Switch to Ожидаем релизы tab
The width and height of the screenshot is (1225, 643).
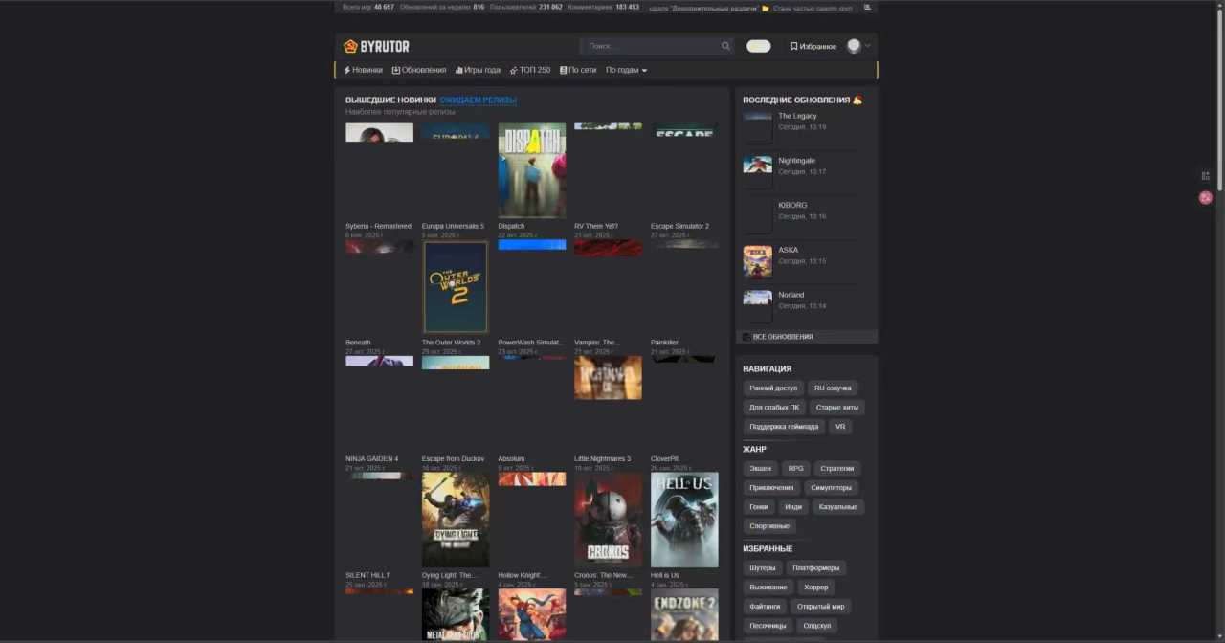point(478,100)
